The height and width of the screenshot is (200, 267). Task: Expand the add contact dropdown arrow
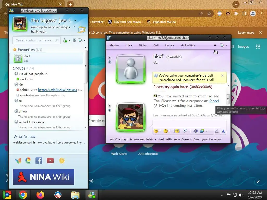(69, 40)
